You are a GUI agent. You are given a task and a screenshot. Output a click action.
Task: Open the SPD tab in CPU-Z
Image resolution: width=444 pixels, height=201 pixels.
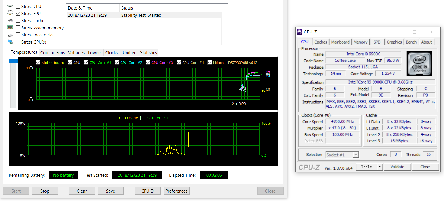[x=377, y=42]
